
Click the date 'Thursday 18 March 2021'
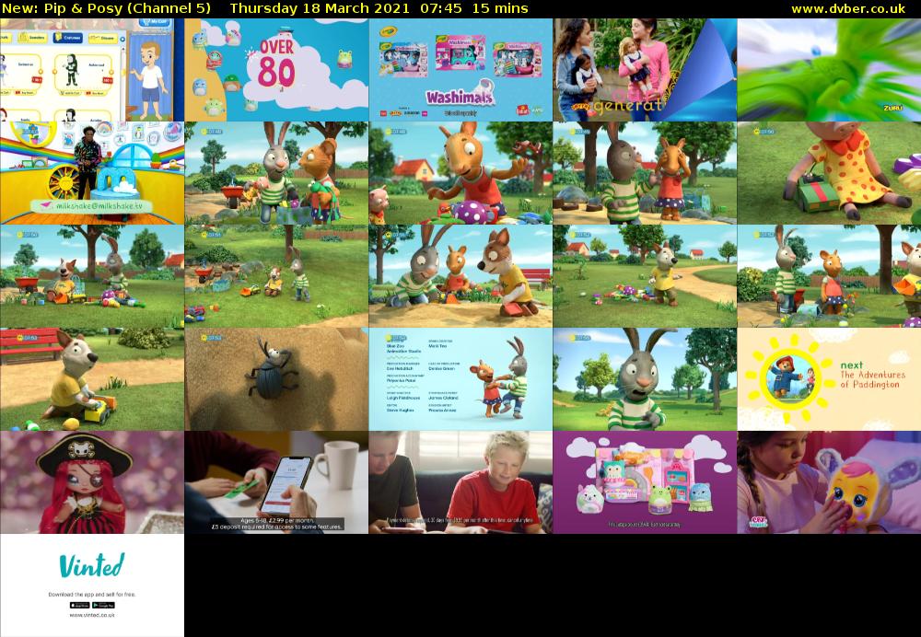pyautogui.click(x=321, y=9)
